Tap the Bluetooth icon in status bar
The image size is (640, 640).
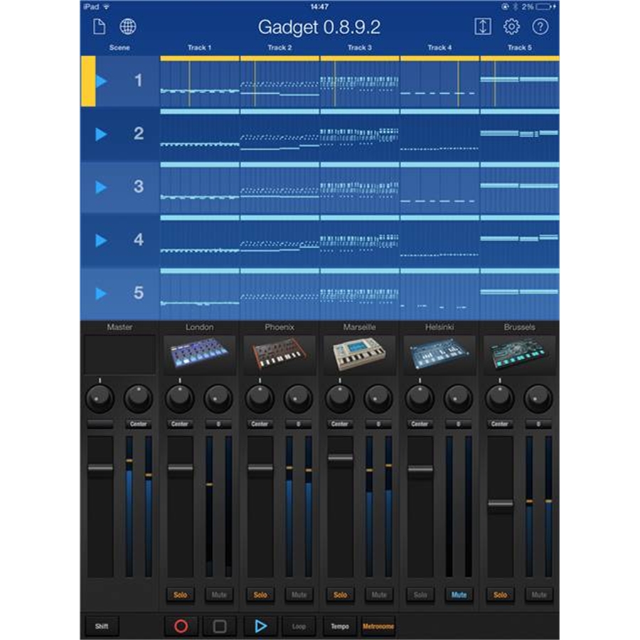click(x=515, y=7)
